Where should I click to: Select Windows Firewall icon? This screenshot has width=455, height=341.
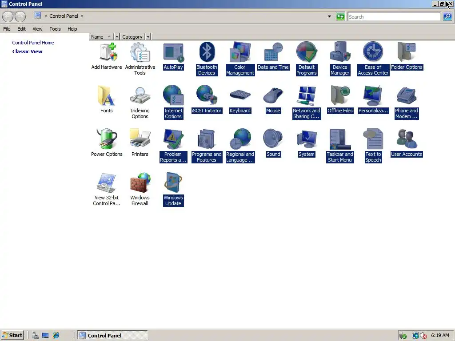[x=140, y=189]
